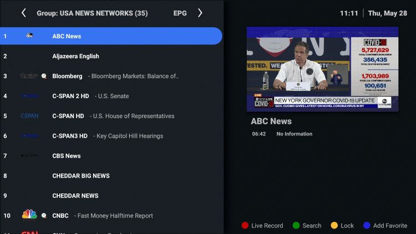Select the Bloomberg channel name
Image resolution: width=416 pixels, height=234 pixels.
[x=67, y=76]
